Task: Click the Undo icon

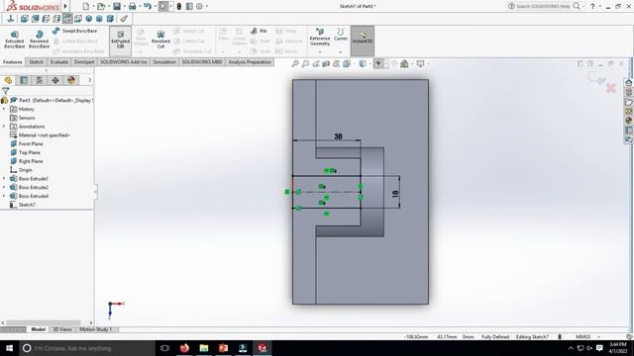Action: point(148,6)
